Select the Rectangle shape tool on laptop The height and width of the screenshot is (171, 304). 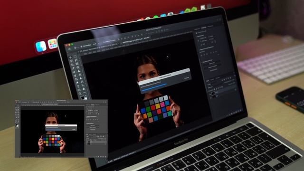point(79,90)
